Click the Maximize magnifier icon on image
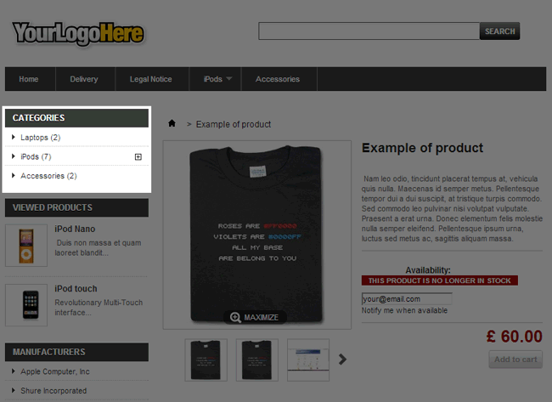The height and width of the screenshot is (402, 552). coord(235,317)
